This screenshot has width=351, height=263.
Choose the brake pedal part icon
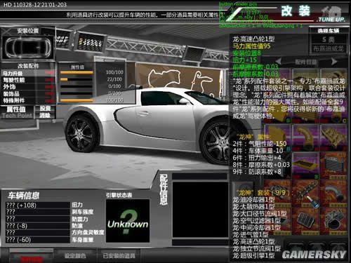tap(305, 220)
